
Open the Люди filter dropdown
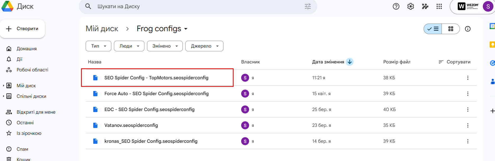click(129, 46)
